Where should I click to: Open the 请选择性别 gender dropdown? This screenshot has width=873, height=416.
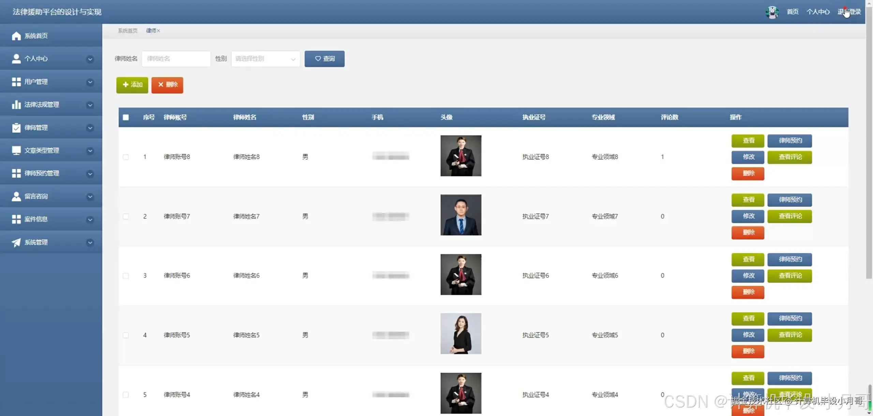pos(265,59)
